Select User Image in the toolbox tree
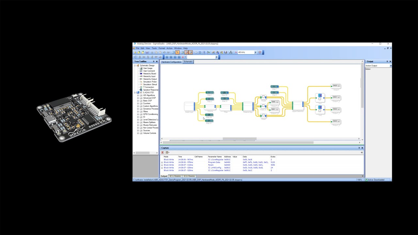The width and height of the screenshot is (418, 235). 148,68
